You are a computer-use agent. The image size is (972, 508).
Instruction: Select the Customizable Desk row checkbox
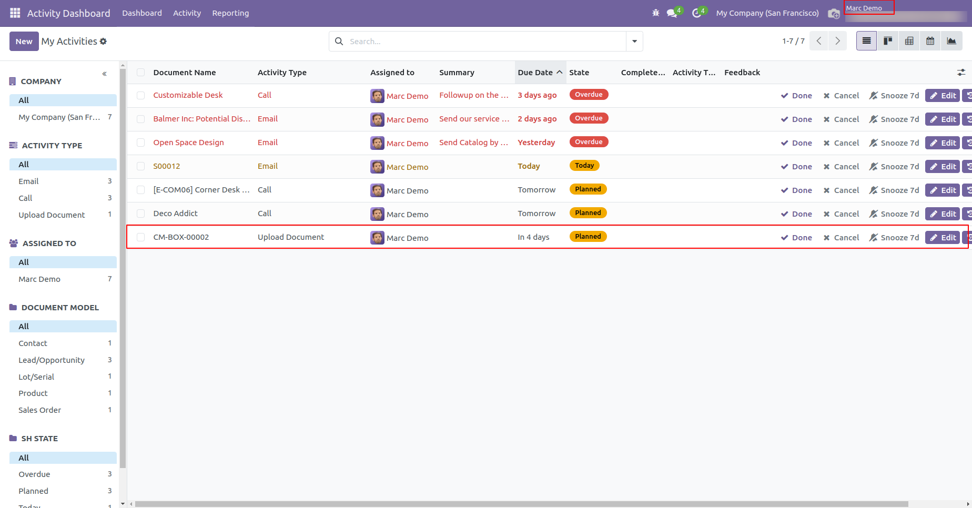pos(140,96)
